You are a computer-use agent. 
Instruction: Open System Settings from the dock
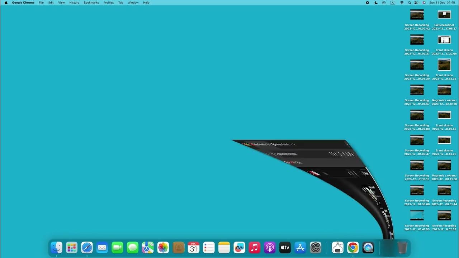click(x=316, y=248)
